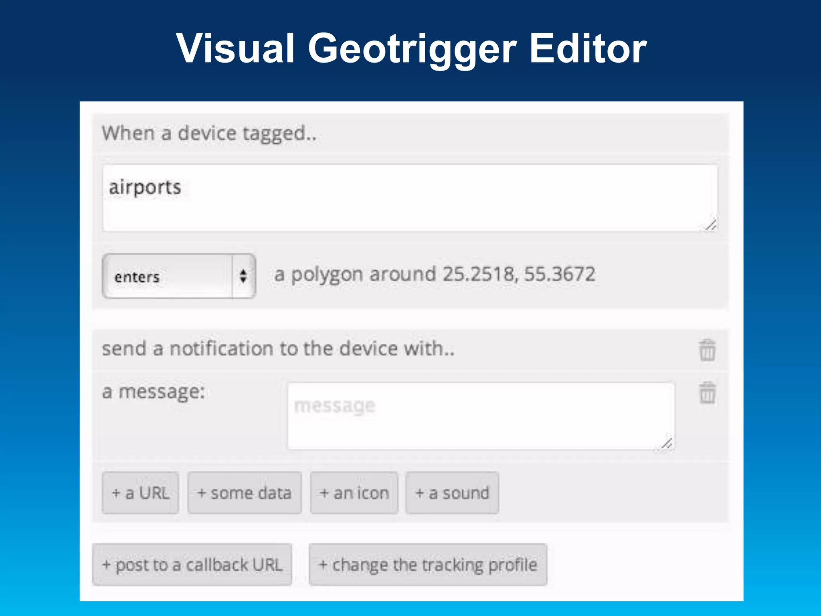Click 'When a device tagged..' header text
This screenshot has width=821, height=616.
[x=209, y=133]
